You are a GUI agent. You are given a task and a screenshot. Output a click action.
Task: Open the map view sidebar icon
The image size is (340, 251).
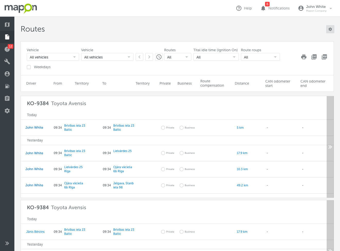point(7,25)
